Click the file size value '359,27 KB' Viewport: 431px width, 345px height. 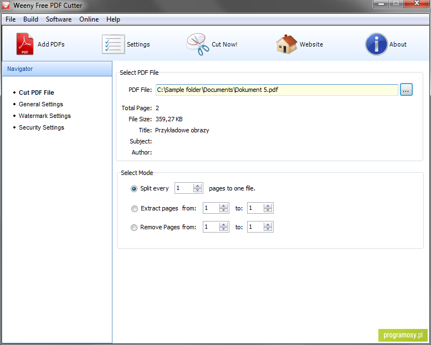click(169, 119)
